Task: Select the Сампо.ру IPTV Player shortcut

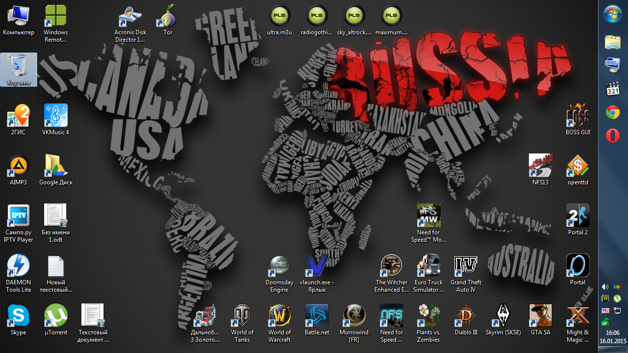Action: point(19,224)
